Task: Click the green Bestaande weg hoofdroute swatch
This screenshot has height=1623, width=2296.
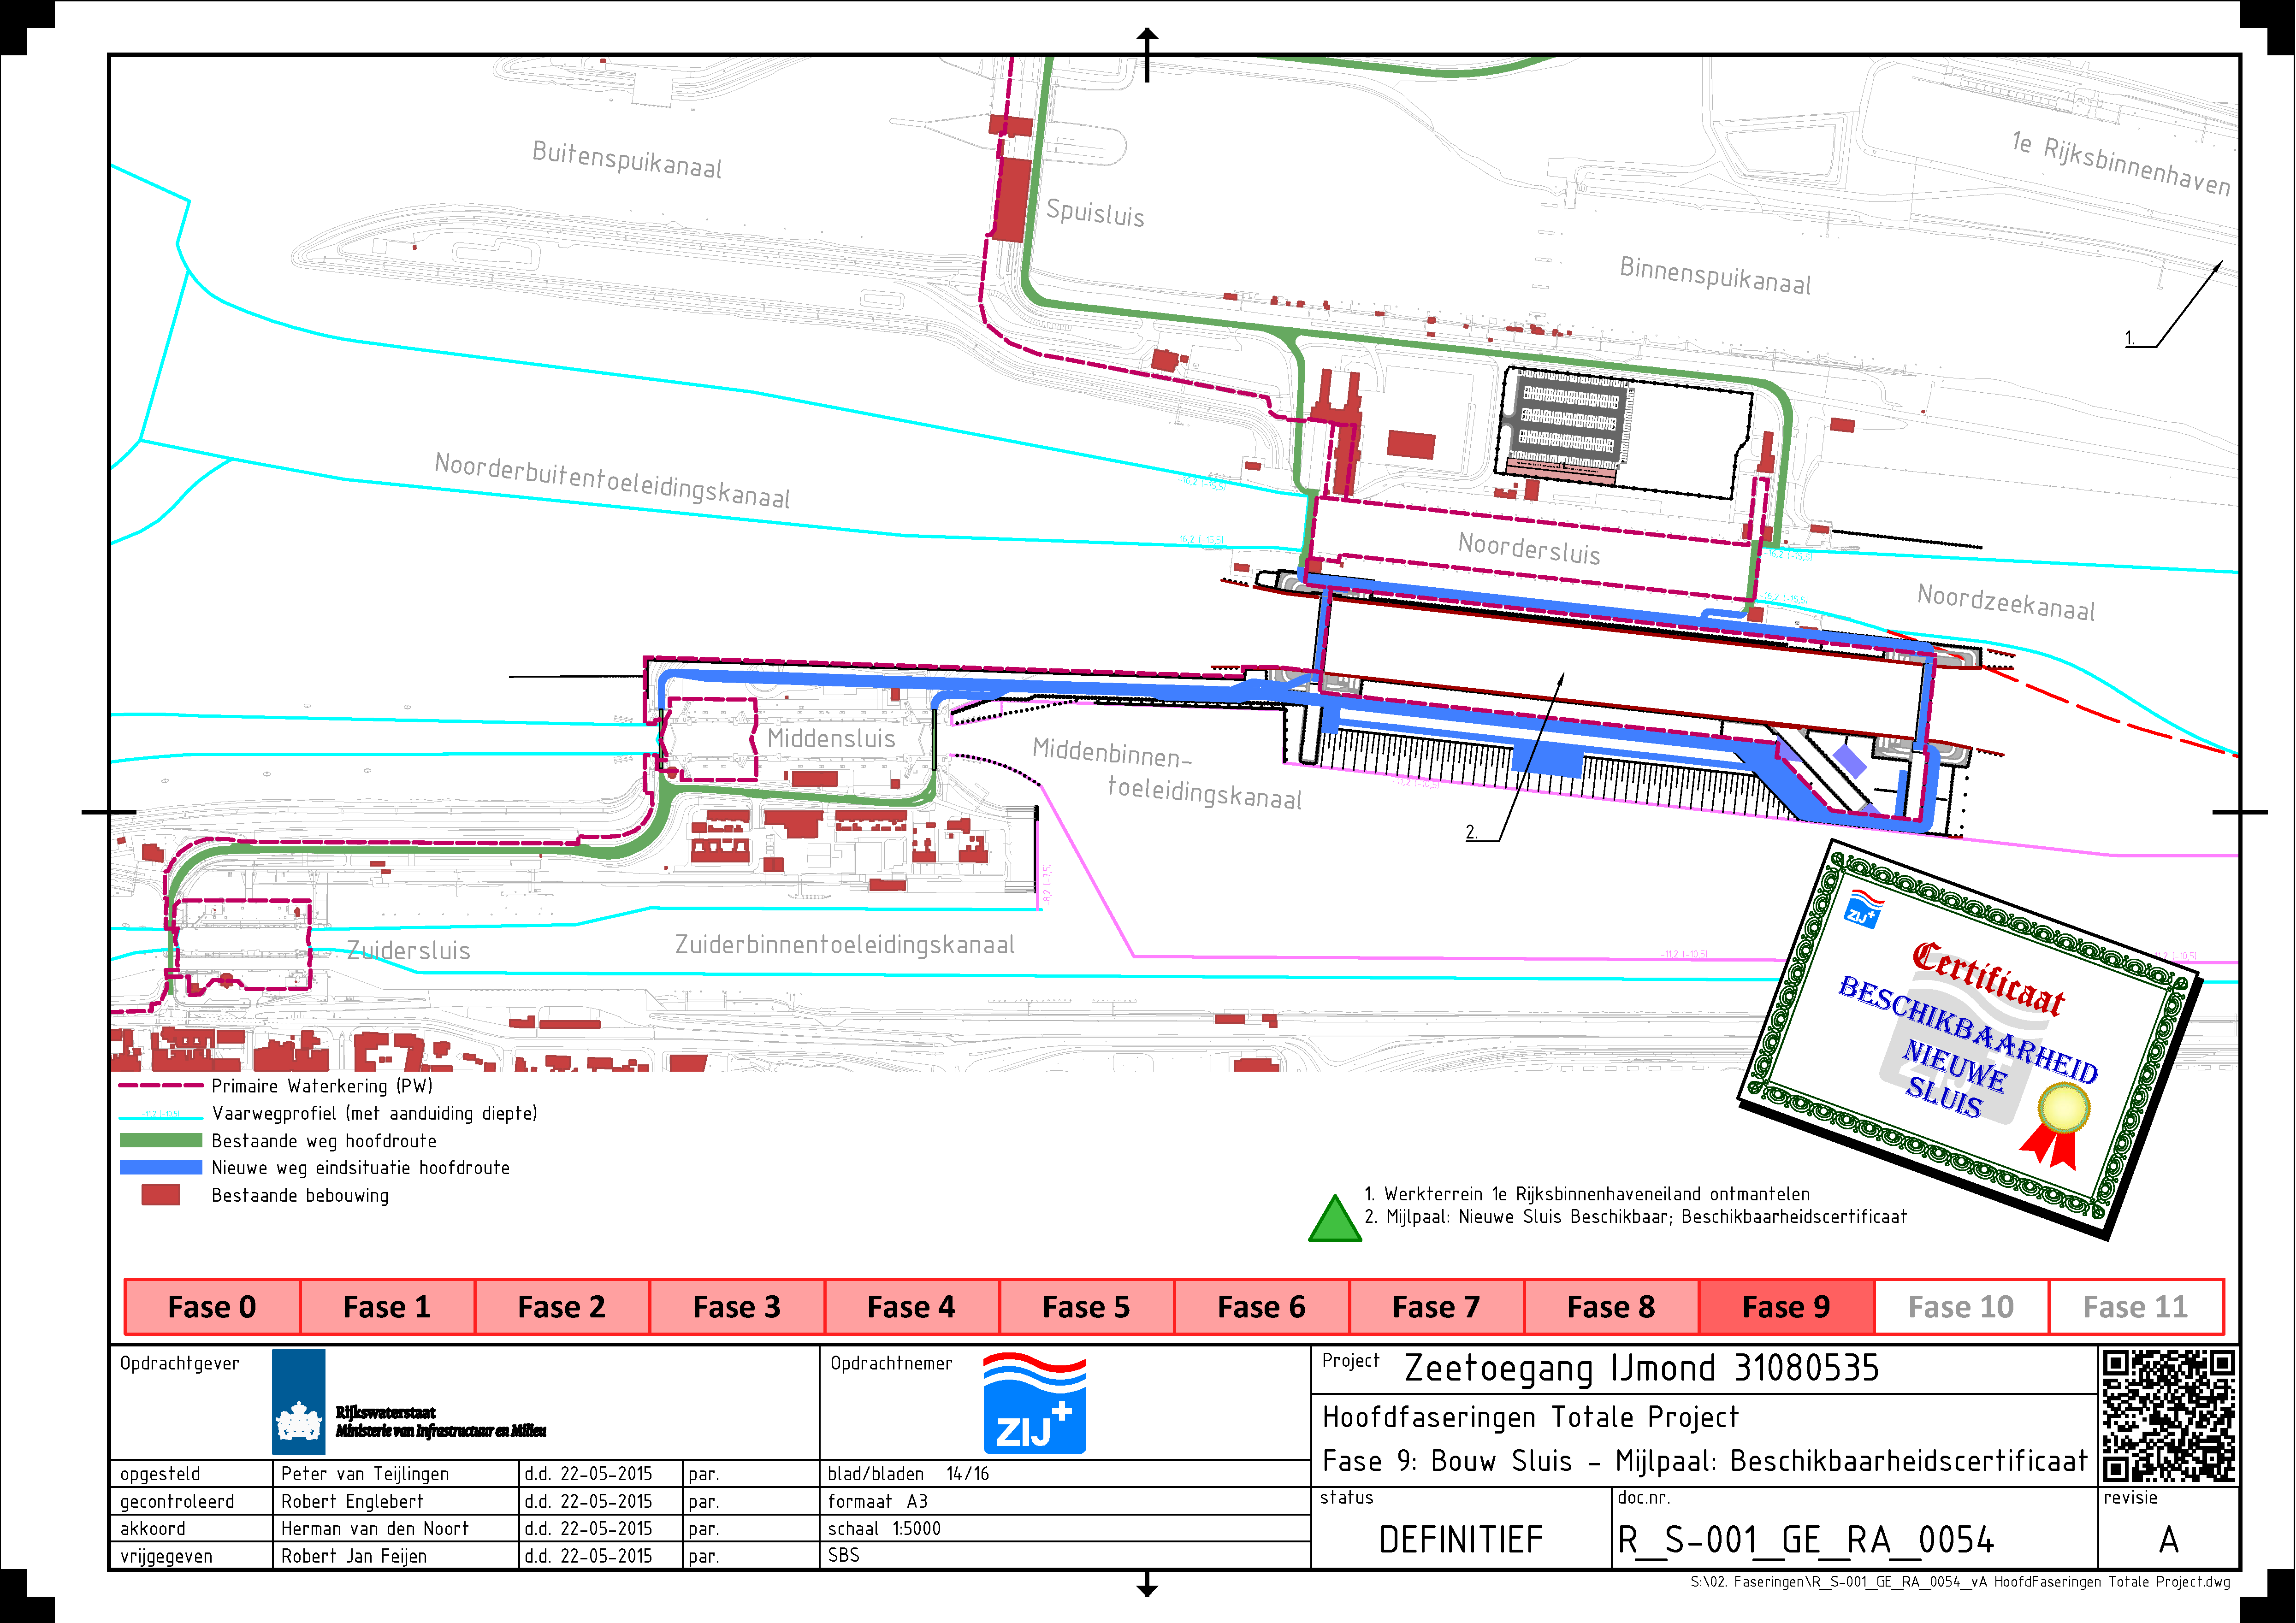Action: coord(161,1141)
